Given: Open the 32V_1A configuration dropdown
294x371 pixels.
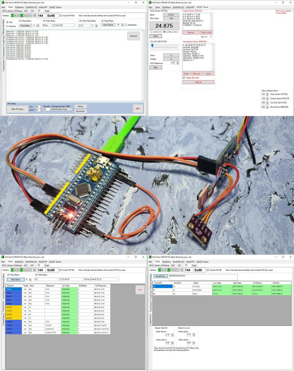Looking at the screenshot, I should 211,37.
